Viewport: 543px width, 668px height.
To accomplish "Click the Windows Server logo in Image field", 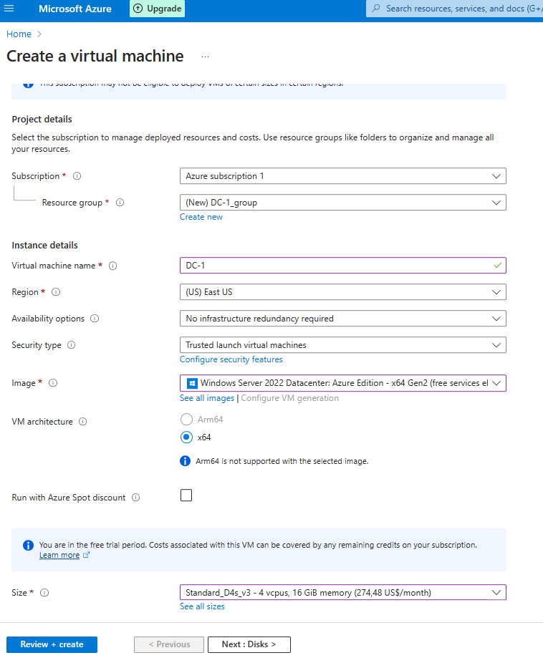I will tap(191, 383).
